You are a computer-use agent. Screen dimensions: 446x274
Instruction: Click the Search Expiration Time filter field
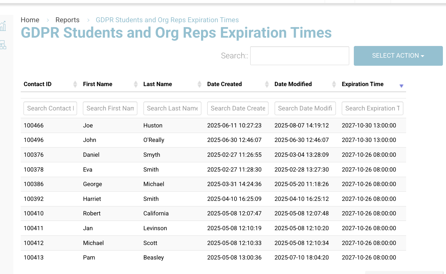pyautogui.click(x=372, y=108)
